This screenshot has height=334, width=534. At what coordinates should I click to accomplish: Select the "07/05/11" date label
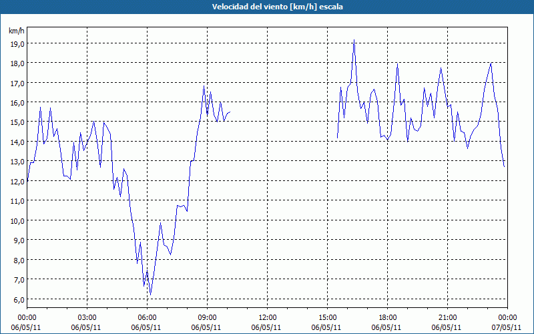(507, 327)
